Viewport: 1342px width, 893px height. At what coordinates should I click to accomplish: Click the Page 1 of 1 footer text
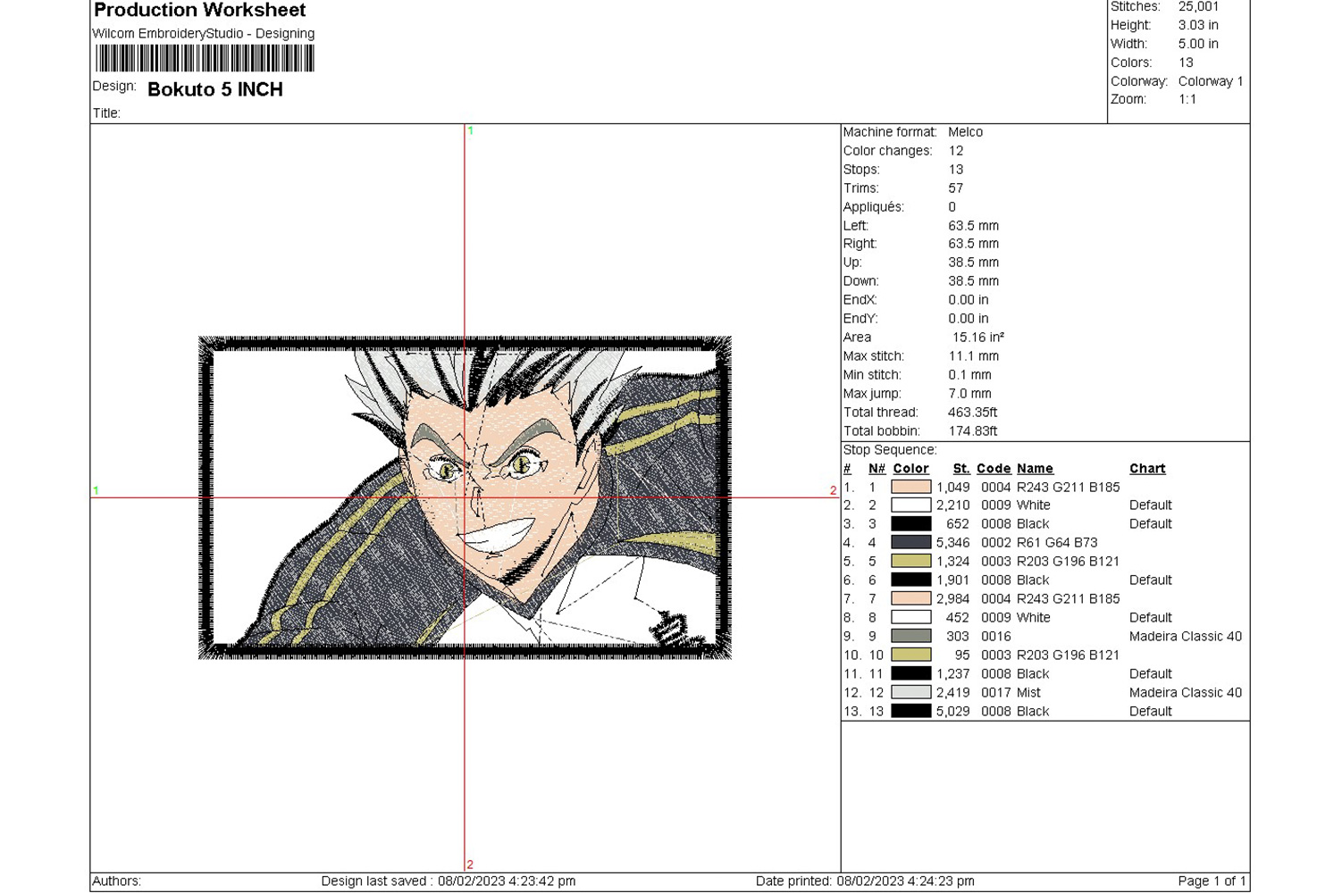coord(1211,881)
